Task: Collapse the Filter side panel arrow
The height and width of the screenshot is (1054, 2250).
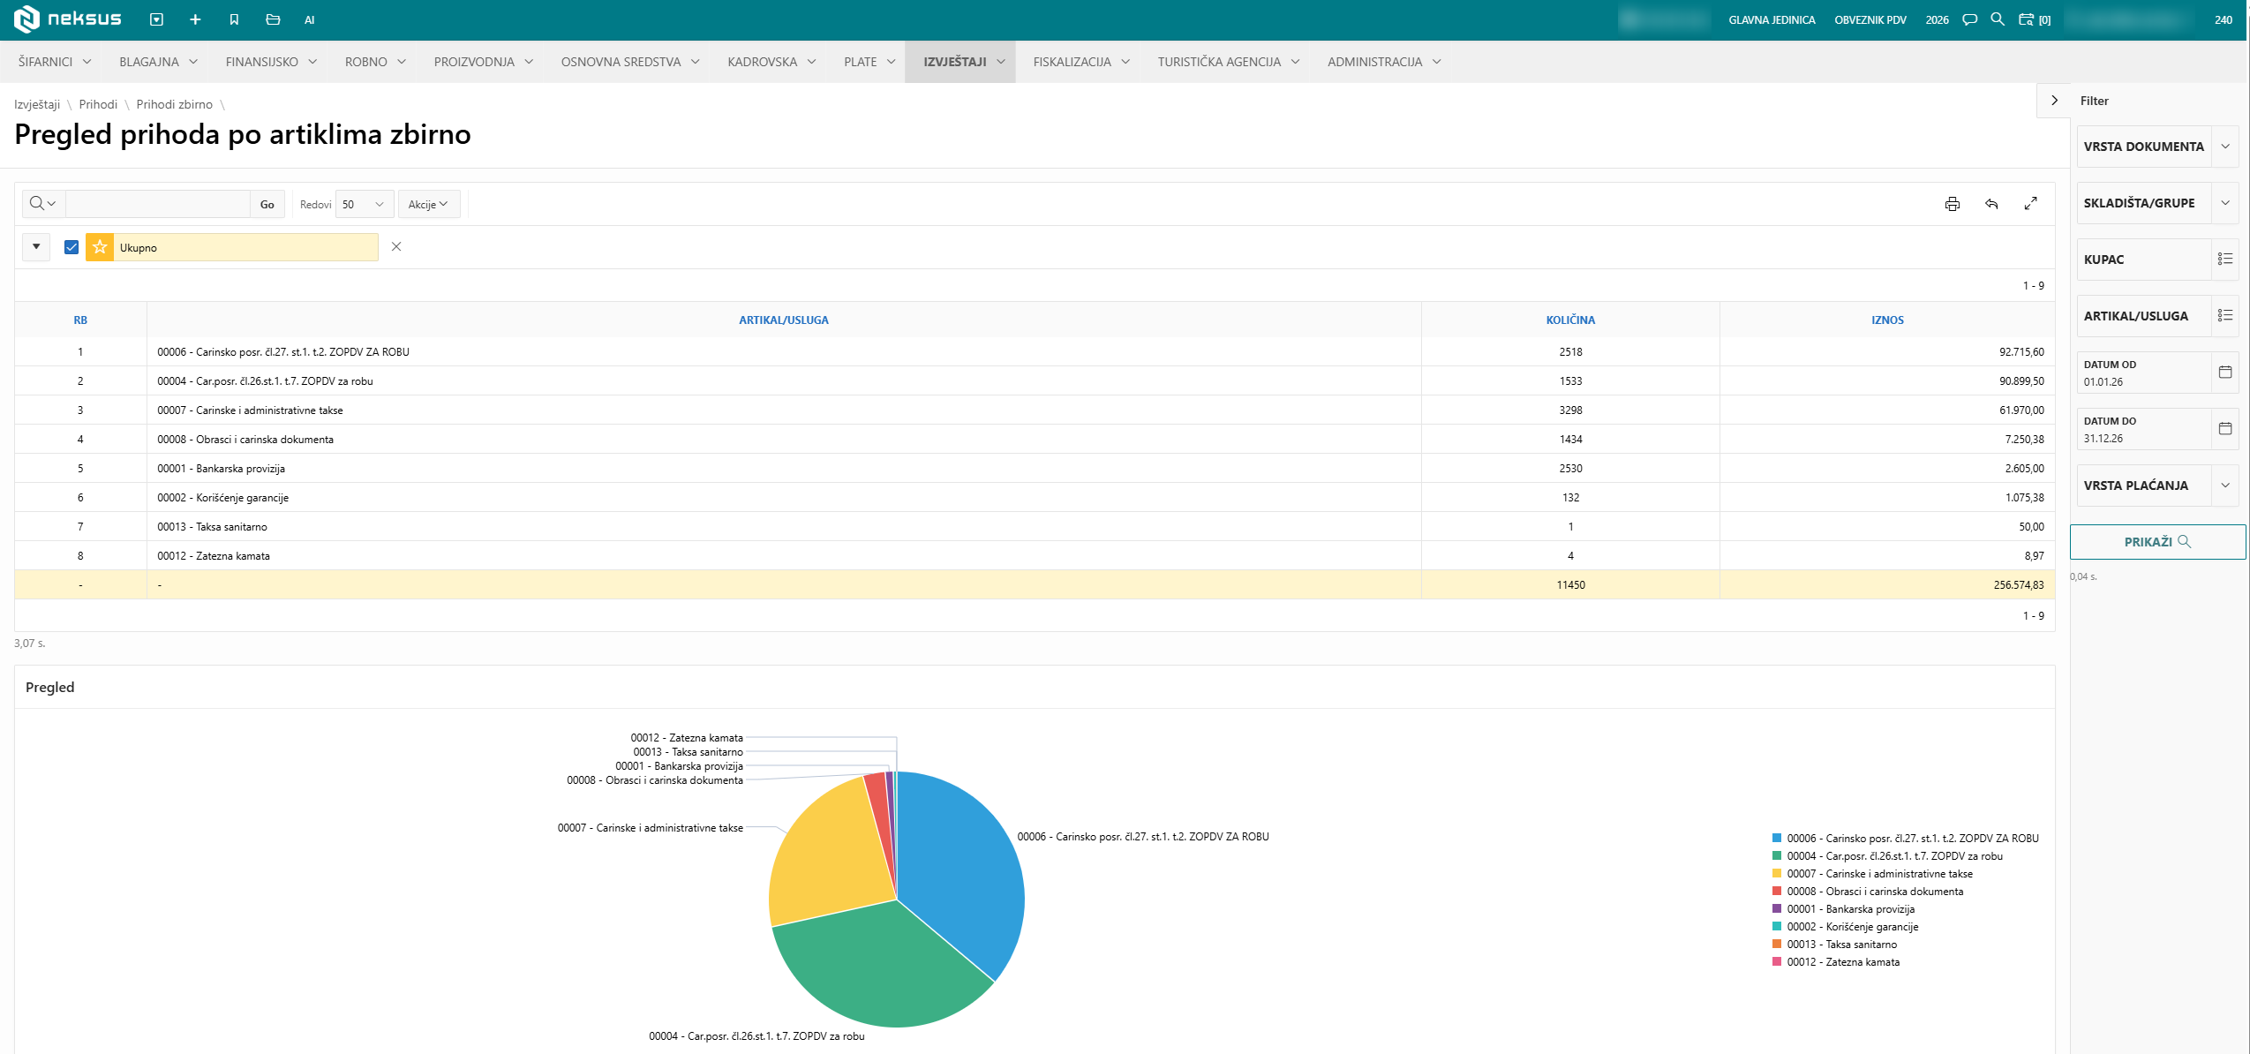Action: pyautogui.click(x=2054, y=101)
